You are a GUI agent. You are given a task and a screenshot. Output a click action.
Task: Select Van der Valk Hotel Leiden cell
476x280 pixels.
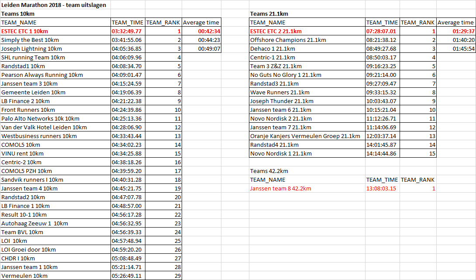pyautogui.click(x=44, y=127)
